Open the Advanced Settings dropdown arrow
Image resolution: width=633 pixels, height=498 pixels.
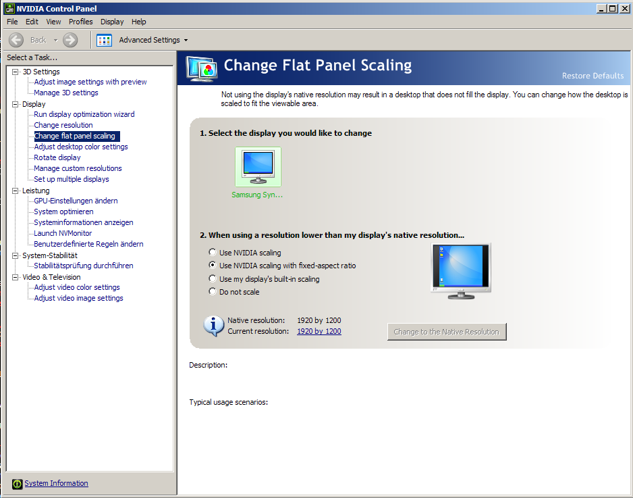tap(186, 41)
